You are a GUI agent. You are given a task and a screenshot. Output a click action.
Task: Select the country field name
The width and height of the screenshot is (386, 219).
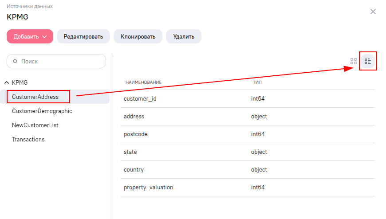[x=134, y=169]
